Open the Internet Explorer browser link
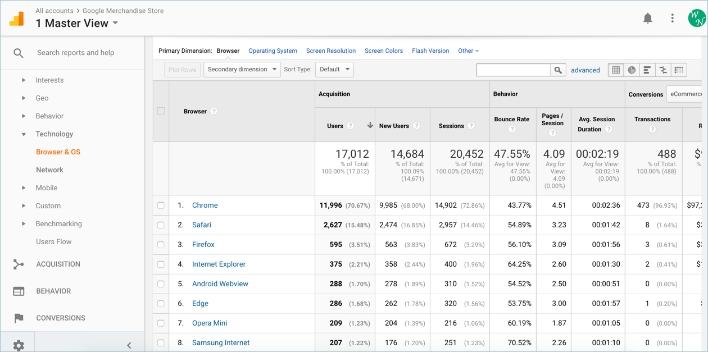708x352 pixels. coord(219,264)
